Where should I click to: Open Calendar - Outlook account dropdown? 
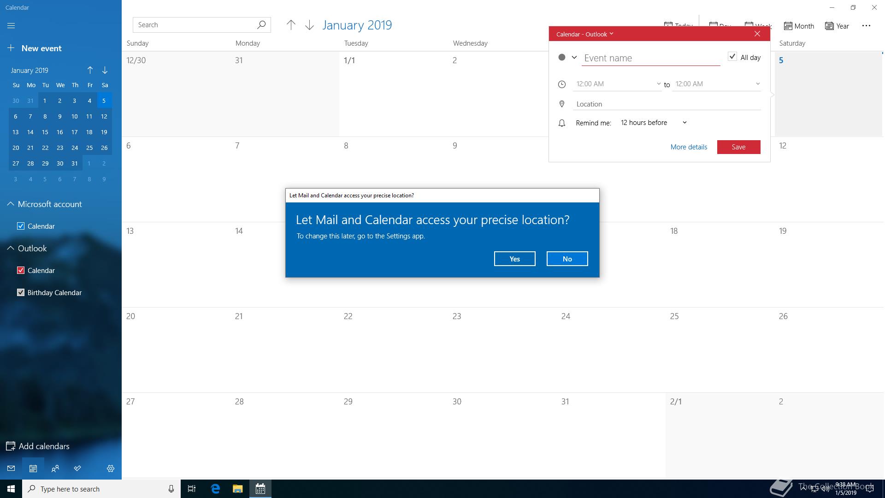click(x=584, y=34)
